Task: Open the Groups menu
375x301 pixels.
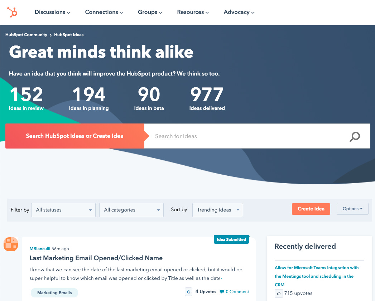Action: 150,12
